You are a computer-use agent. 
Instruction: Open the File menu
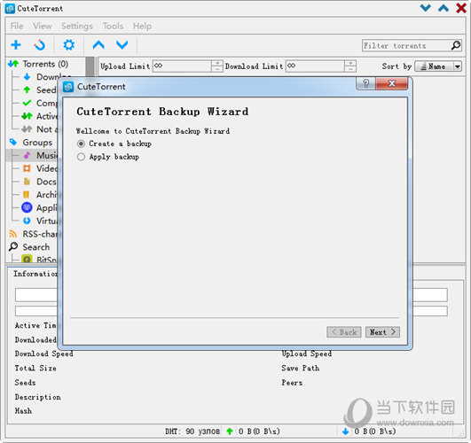(x=17, y=26)
